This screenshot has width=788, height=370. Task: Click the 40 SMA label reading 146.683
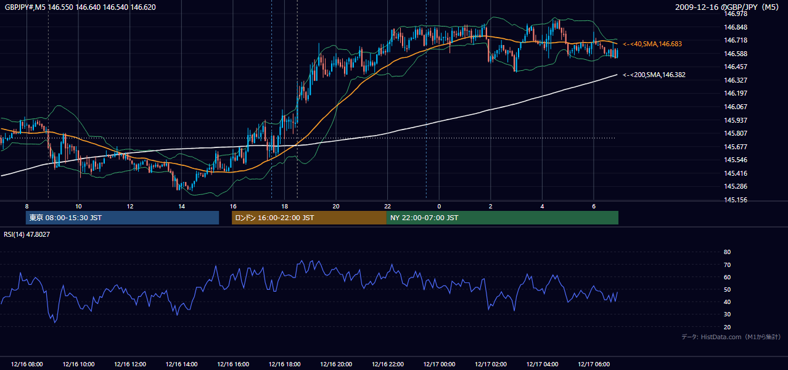652,44
